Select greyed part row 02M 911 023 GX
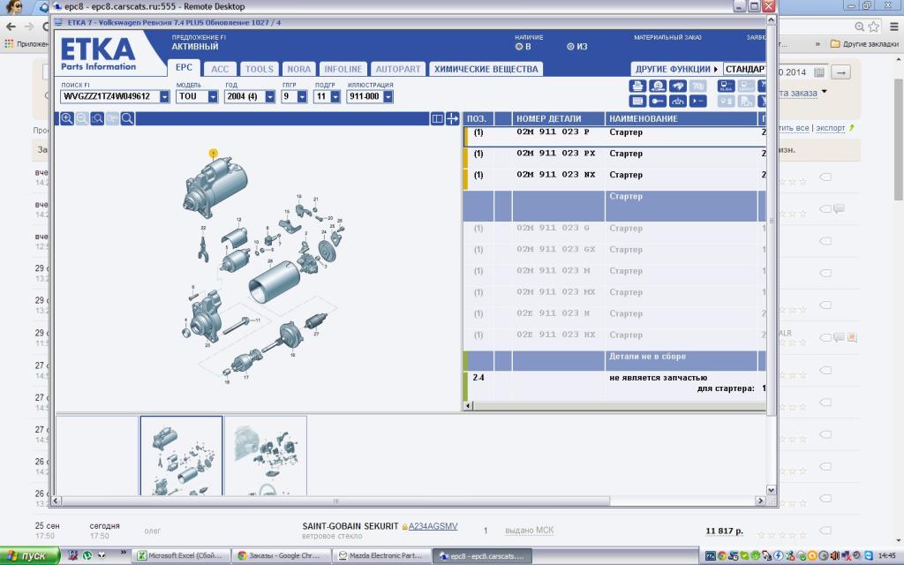The width and height of the screenshot is (904, 565). [x=614, y=254]
